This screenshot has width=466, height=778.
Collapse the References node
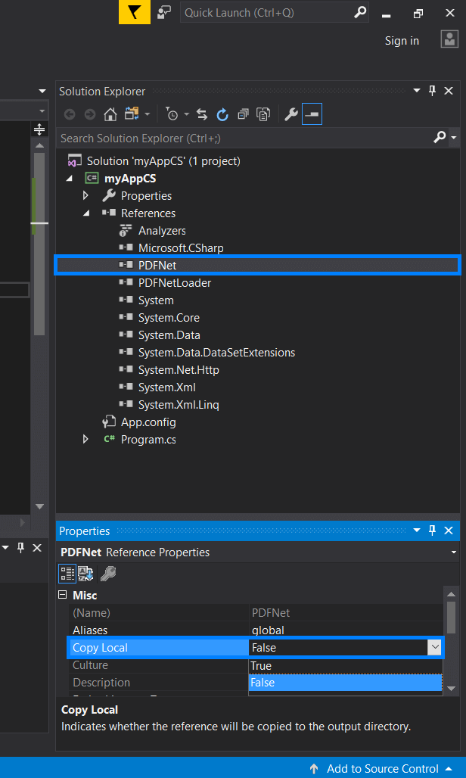(x=86, y=213)
